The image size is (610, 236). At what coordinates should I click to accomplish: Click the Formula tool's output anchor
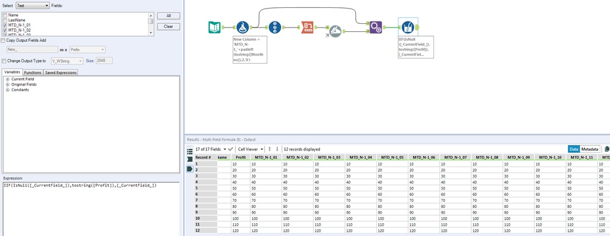[252, 28]
